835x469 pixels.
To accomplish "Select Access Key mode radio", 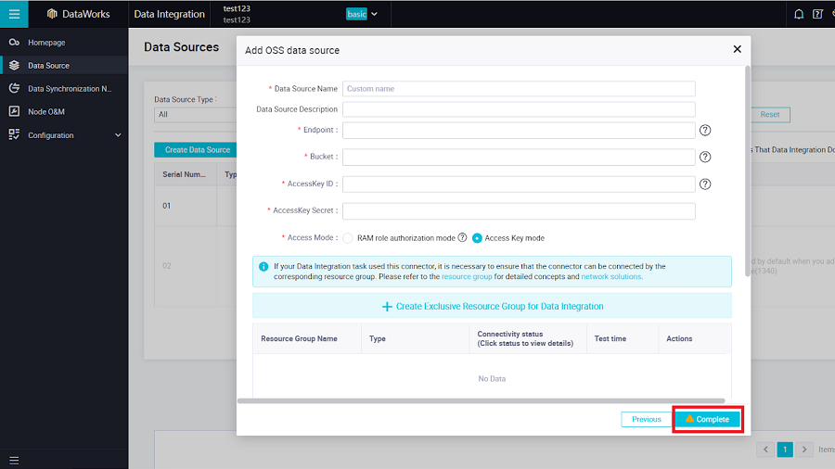I will coord(477,238).
